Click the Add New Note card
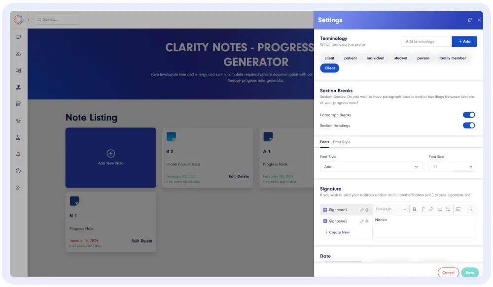Viewport: 493px width, 287px height. tap(110, 158)
